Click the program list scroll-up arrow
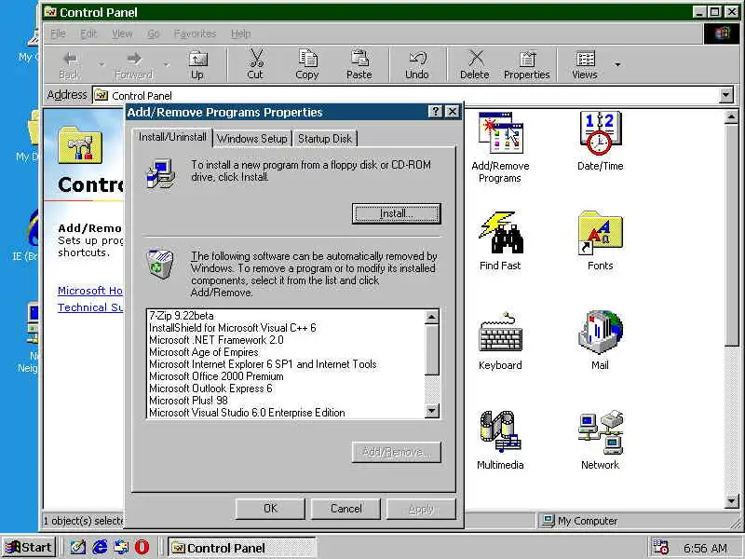 (x=431, y=317)
